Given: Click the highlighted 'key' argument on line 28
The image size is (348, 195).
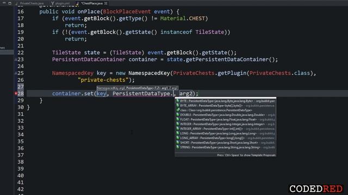Looking at the screenshot, I should [x=102, y=94].
